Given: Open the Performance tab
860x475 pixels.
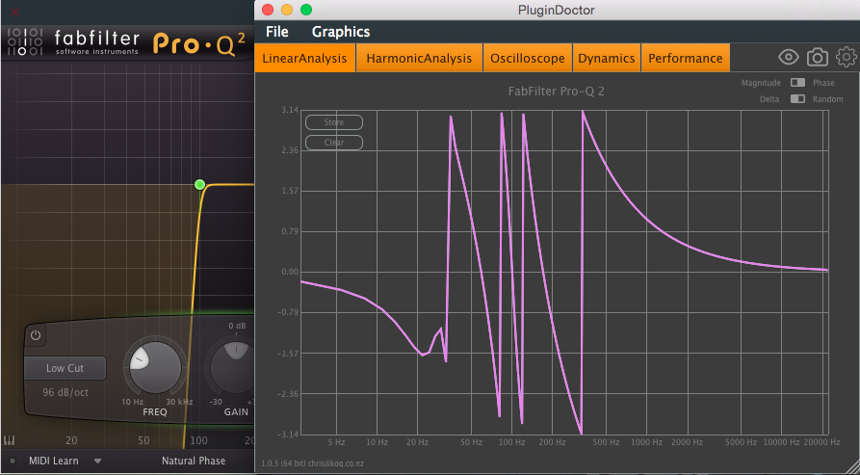Looking at the screenshot, I should [x=685, y=58].
